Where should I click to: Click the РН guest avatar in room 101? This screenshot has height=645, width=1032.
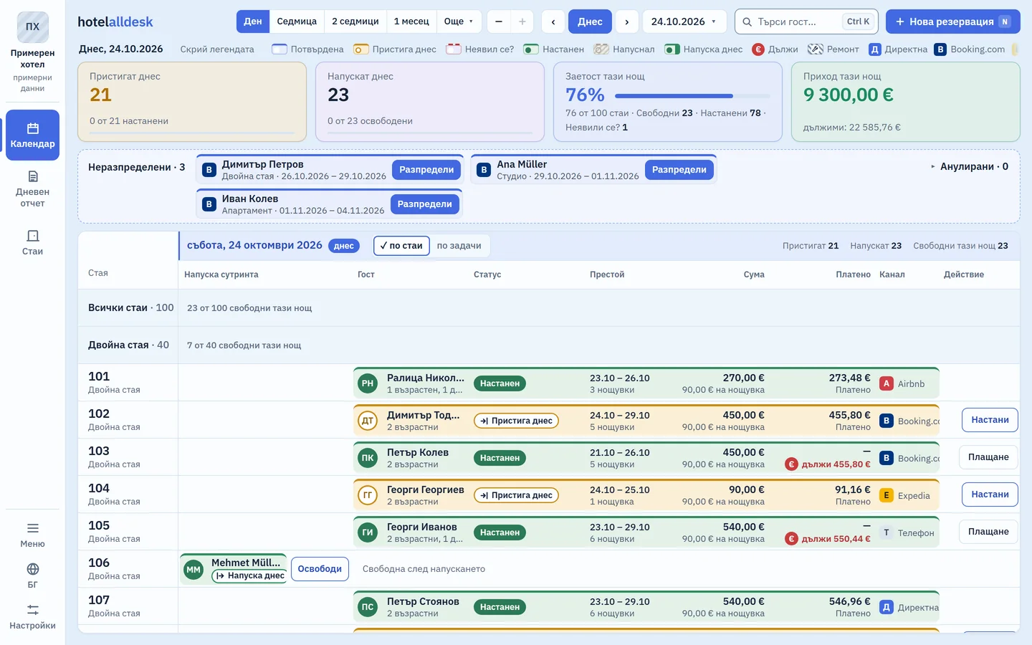click(368, 383)
